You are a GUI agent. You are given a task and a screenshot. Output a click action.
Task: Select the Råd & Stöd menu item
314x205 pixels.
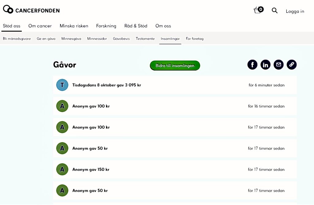coord(136,26)
